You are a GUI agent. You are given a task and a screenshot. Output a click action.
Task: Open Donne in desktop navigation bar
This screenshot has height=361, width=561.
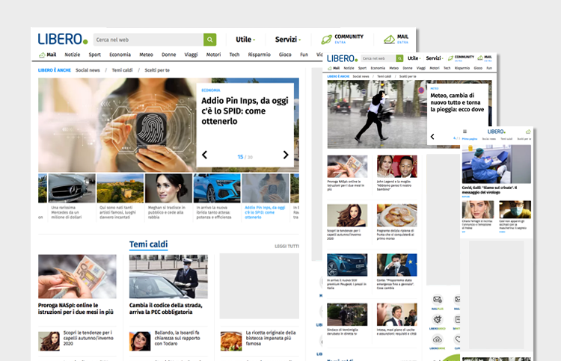168,55
